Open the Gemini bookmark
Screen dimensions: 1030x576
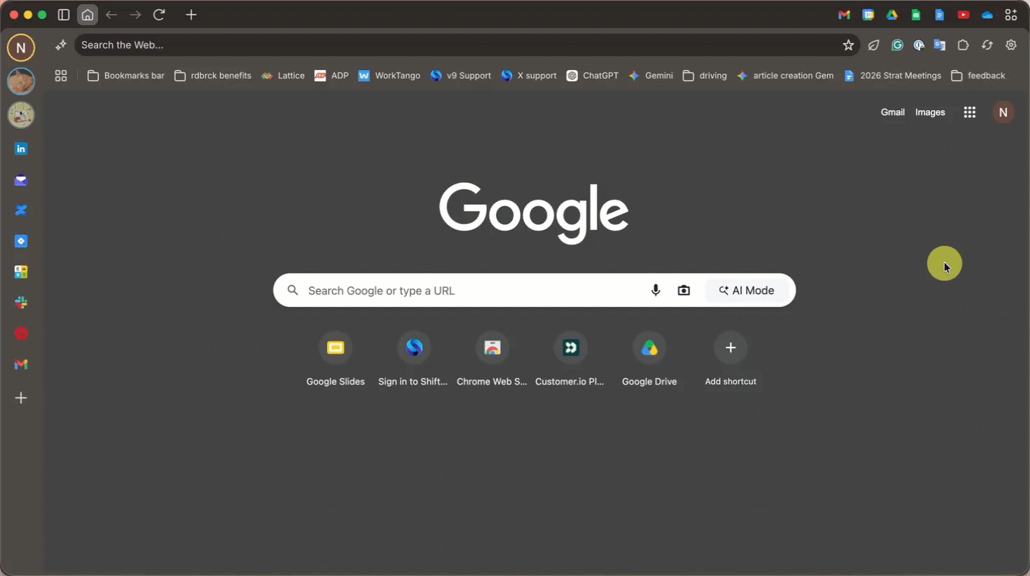pyautogui.click(x=651, y=76)
